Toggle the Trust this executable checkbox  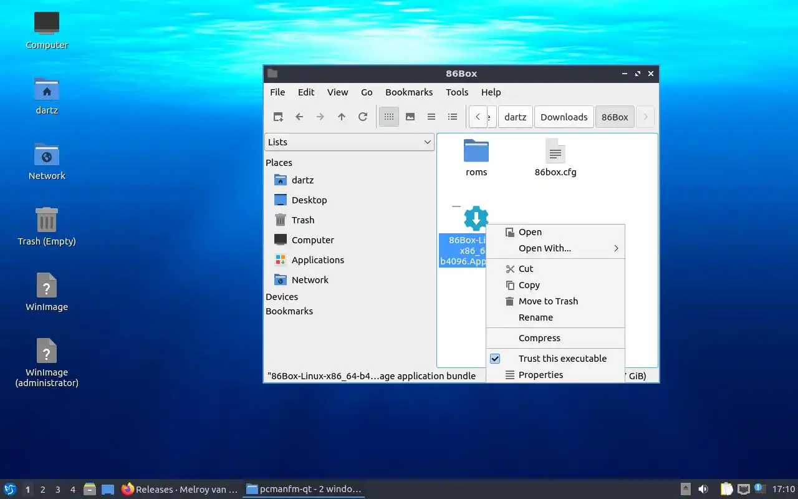click(495, 359)
